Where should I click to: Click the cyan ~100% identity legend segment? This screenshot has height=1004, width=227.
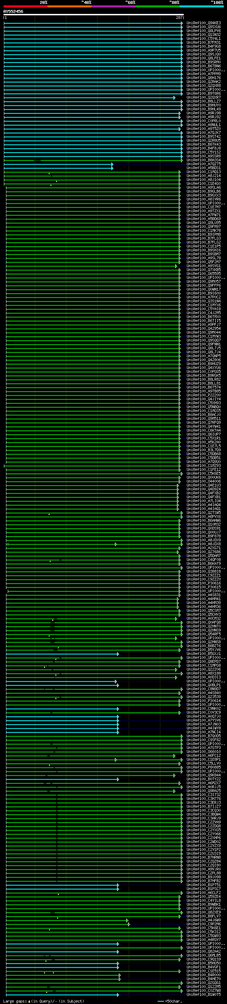(201, 7)
